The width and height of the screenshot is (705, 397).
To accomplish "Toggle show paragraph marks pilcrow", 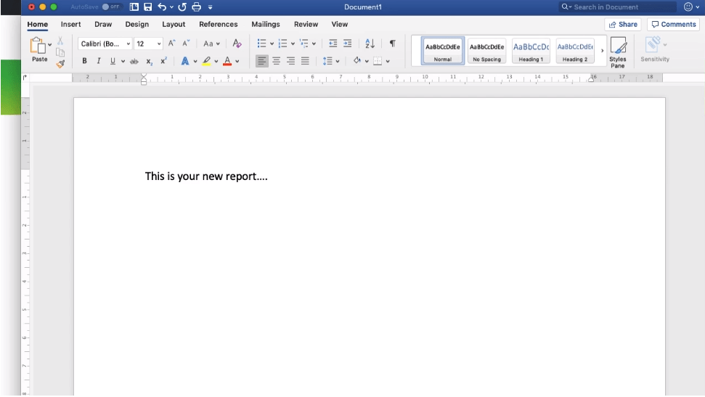I will [x=393, y=43].
